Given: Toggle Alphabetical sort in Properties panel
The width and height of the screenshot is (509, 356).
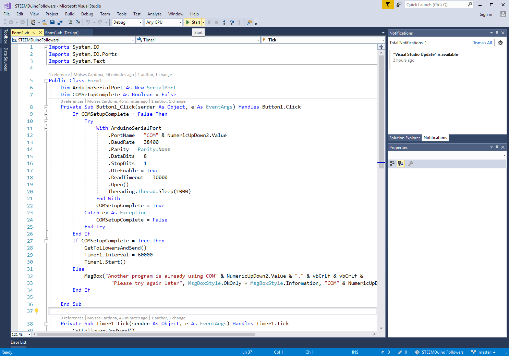Looking at the screenshot, I should [x=401, y=164].
